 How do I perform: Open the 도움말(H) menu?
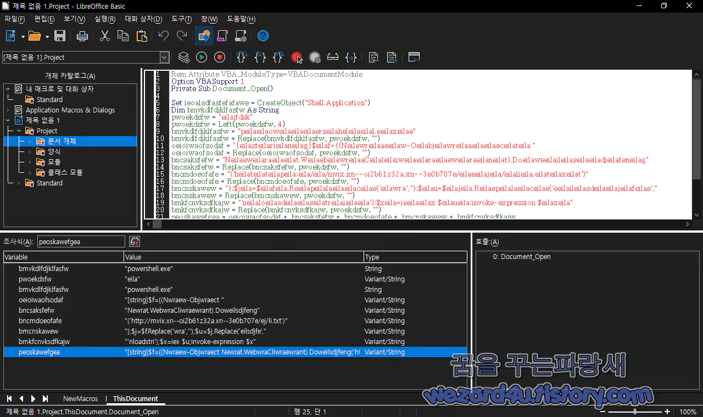coord(241,19)
